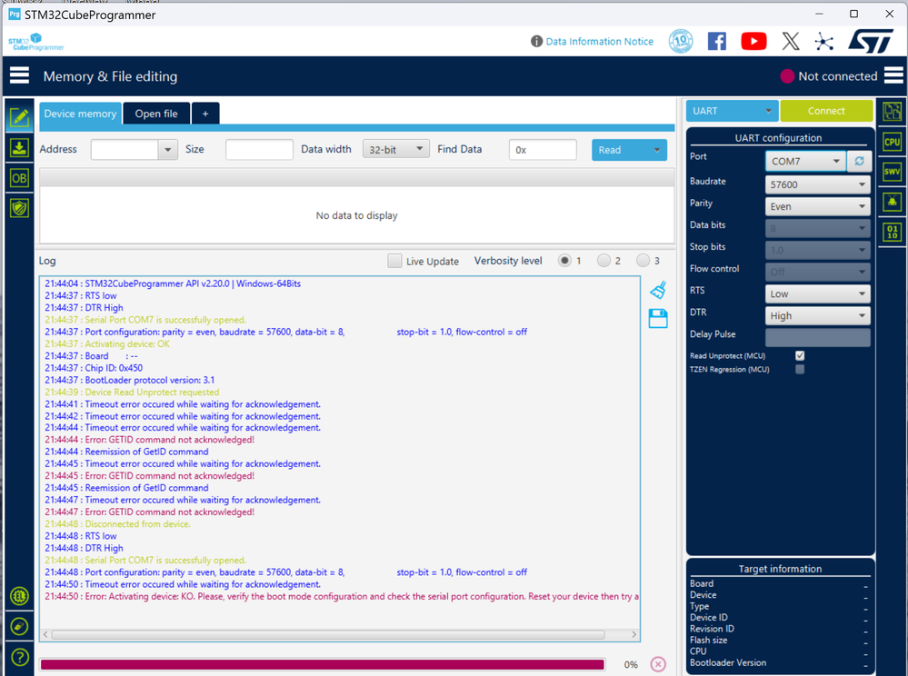The image size is (908, 676).
Task: Open the Data width 32-bit dropdown
Action: (x=396, y=149)
